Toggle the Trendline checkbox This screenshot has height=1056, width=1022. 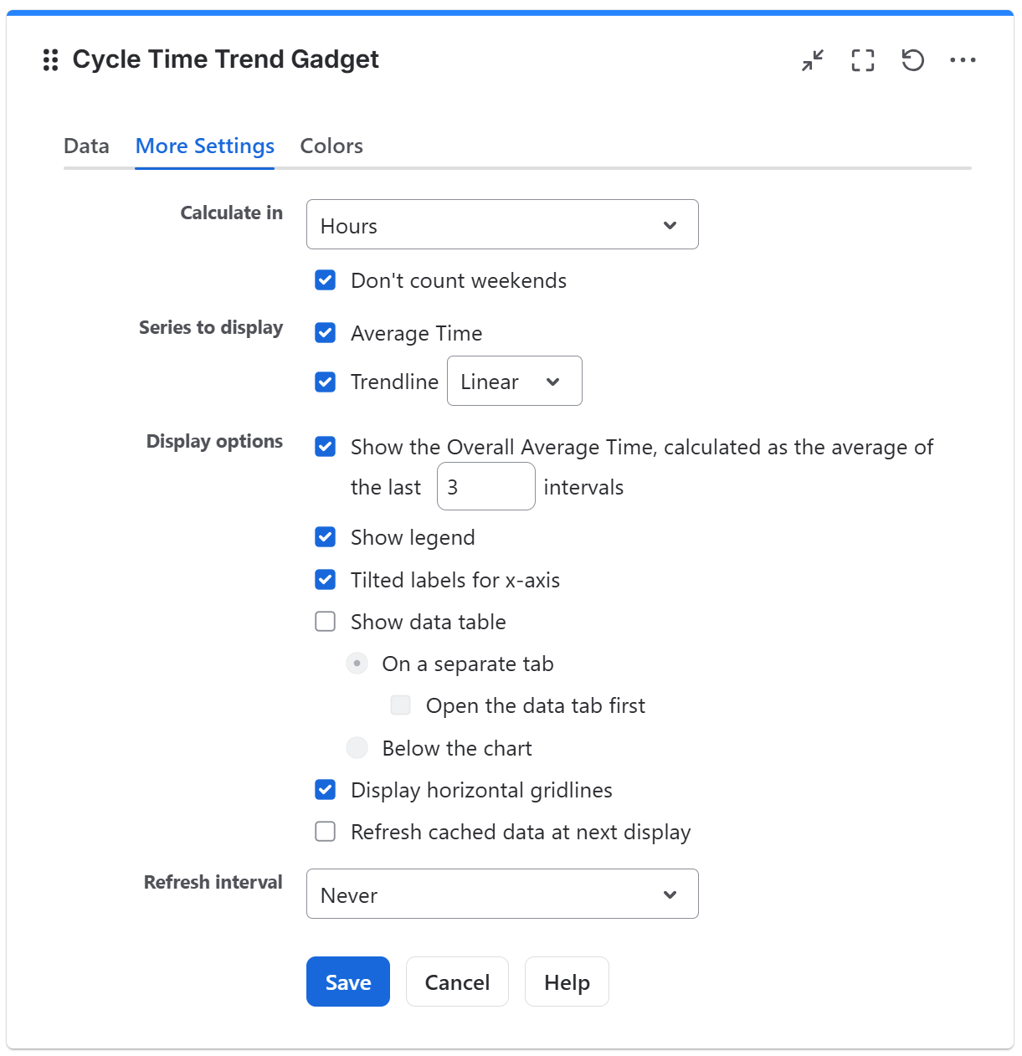point(325,382)
